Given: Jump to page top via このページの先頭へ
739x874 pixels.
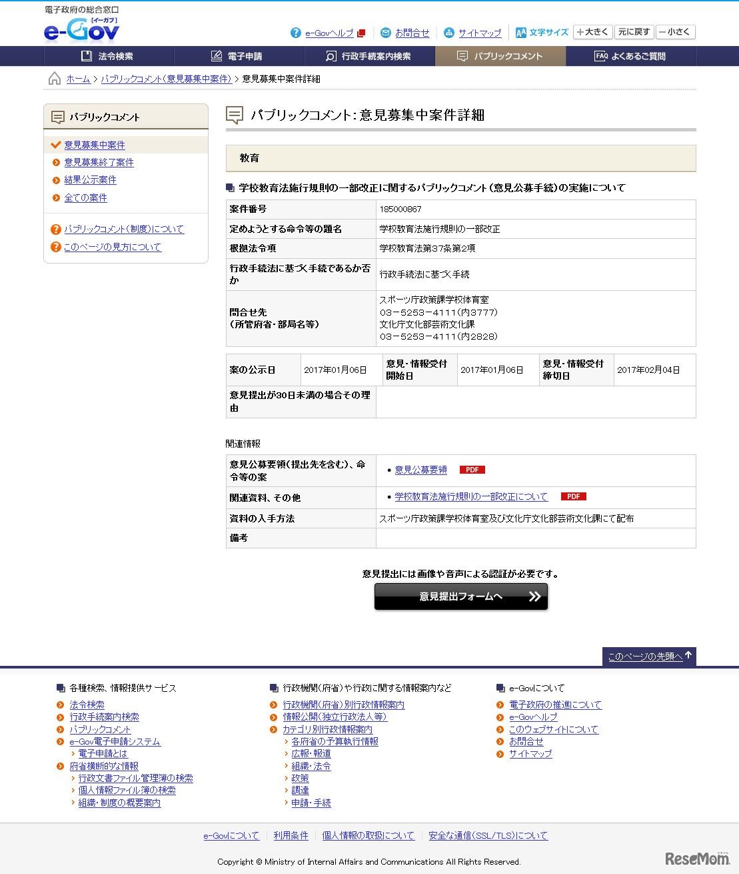Looking at the screenshot, I should [x=645, y=657].
